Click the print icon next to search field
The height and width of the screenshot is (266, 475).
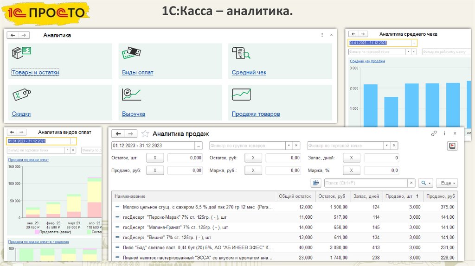click(316, 183)
